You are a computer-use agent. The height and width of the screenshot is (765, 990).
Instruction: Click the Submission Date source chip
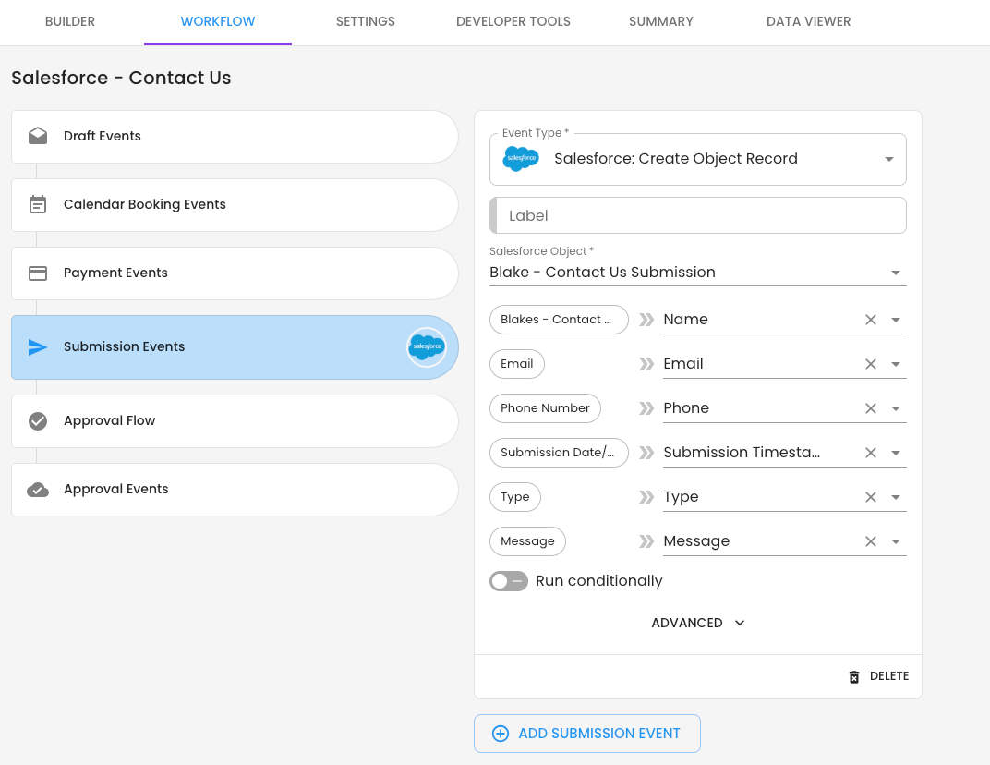point(559,453)
